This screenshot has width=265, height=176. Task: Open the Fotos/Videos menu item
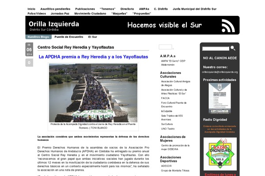37,14
